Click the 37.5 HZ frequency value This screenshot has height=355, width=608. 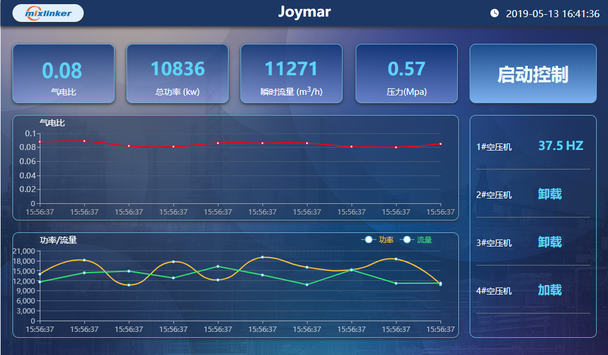pos(560,146)
